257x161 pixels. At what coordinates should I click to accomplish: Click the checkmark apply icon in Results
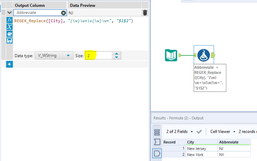(199, 131)
